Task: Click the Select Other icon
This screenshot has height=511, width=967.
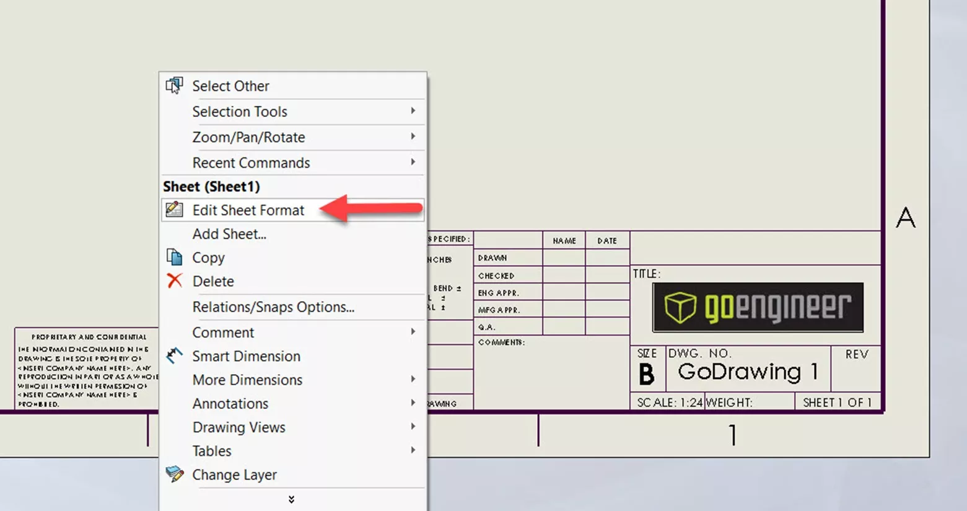Action: (x=174, y=85)
